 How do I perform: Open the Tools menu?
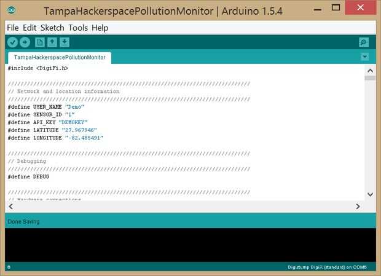78,28
